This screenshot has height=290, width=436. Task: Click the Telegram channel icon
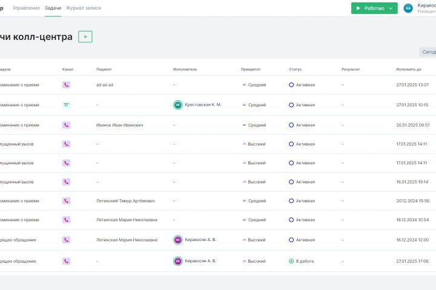(x=67, y=105)
